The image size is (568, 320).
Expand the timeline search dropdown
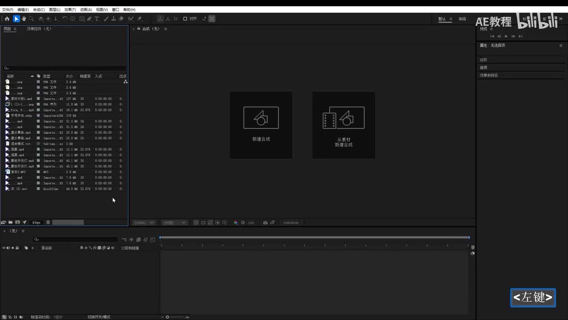point(36,240)
